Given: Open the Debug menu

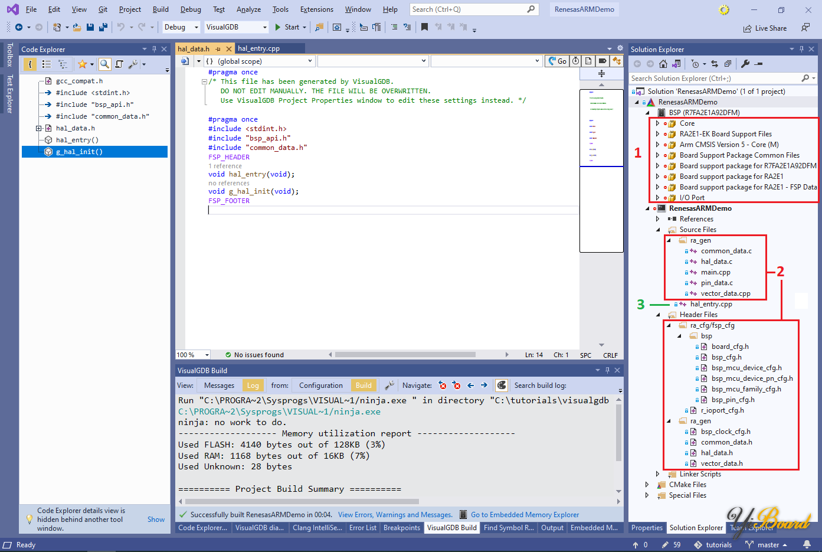Looking at the screenshot, I should pos(191,9).
